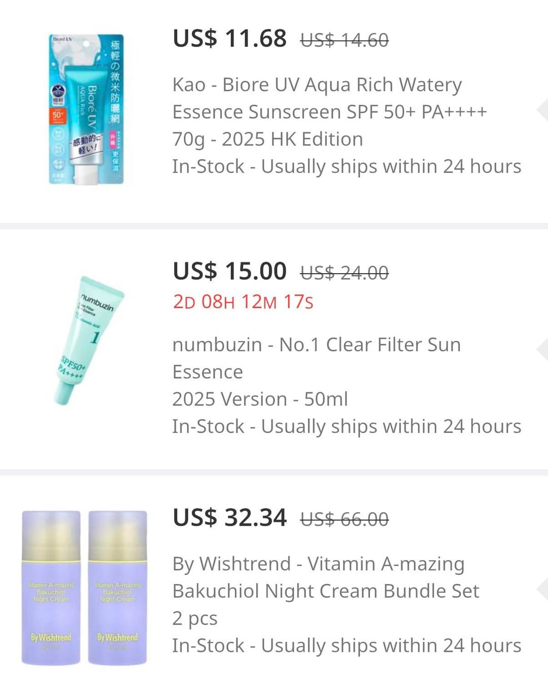
Task: Tap the red flash sale countdown timer
Action: 243,302
